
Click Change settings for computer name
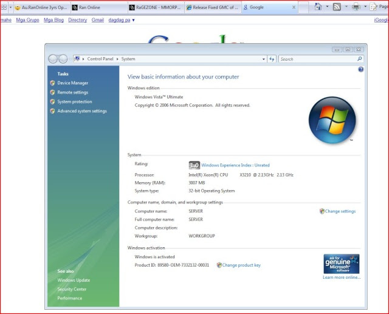(340, 211)
